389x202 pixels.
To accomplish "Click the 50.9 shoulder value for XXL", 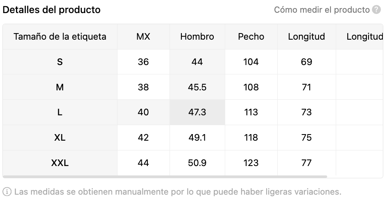I will click(197, 163).
